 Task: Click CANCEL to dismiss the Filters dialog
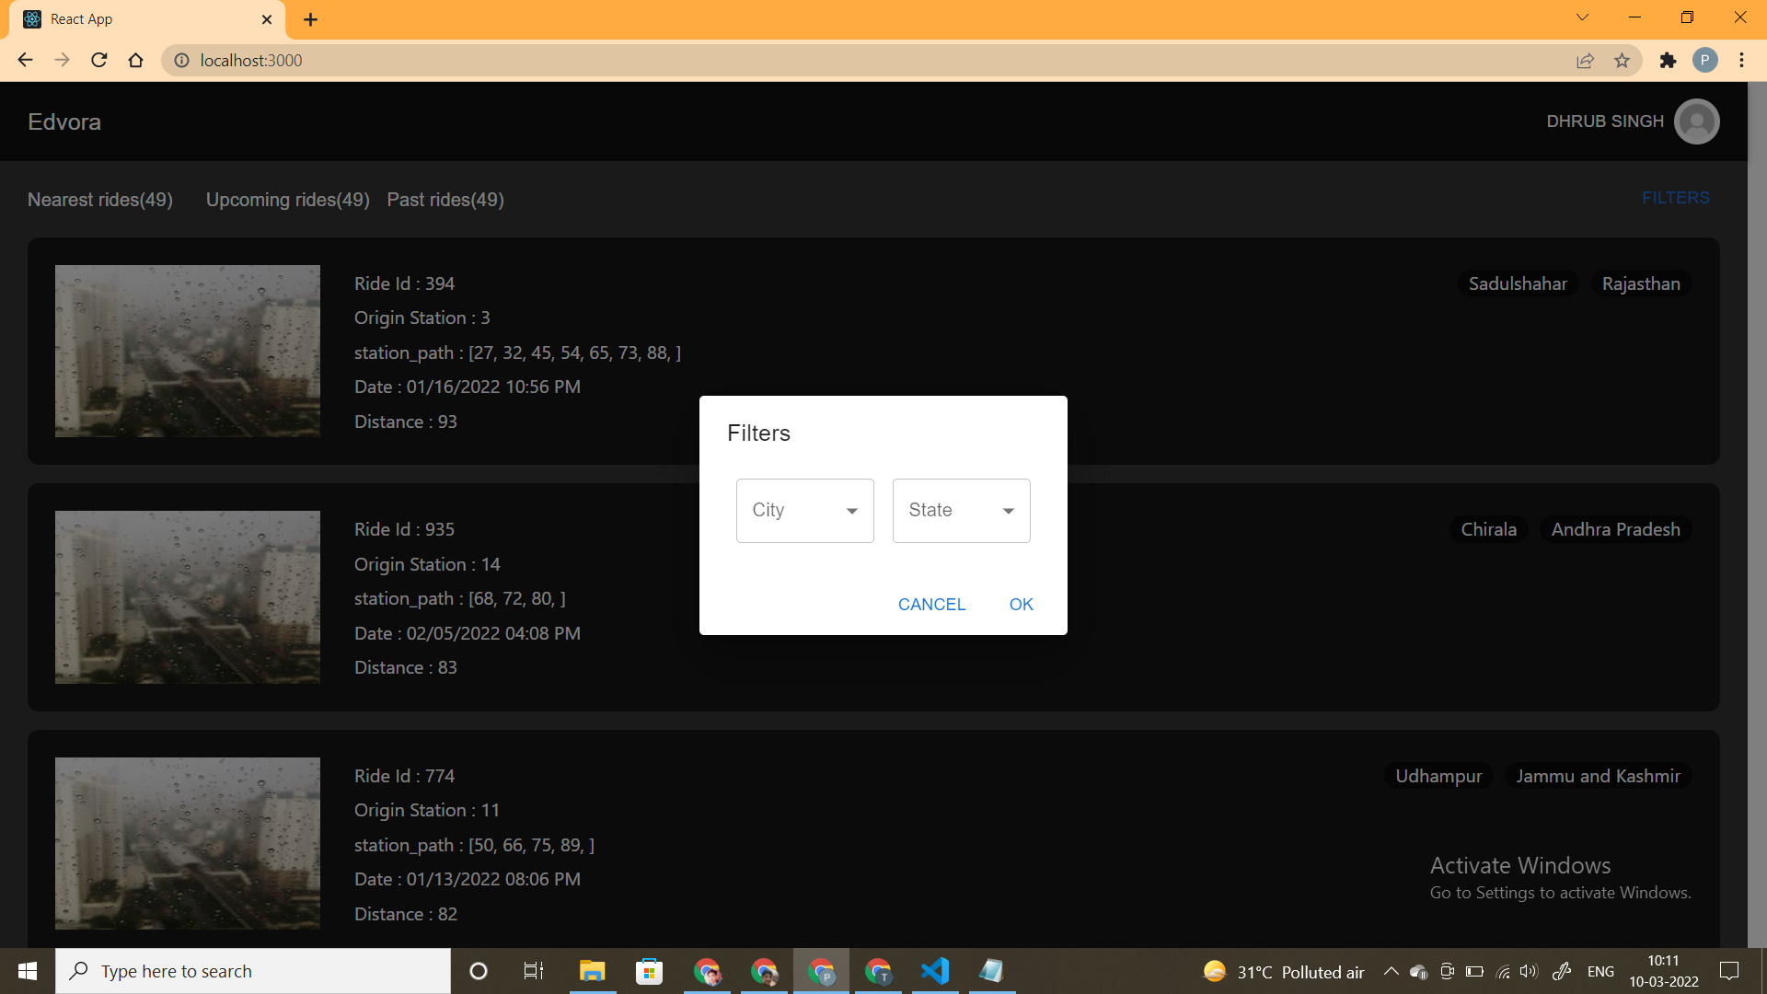click(931, 605)
